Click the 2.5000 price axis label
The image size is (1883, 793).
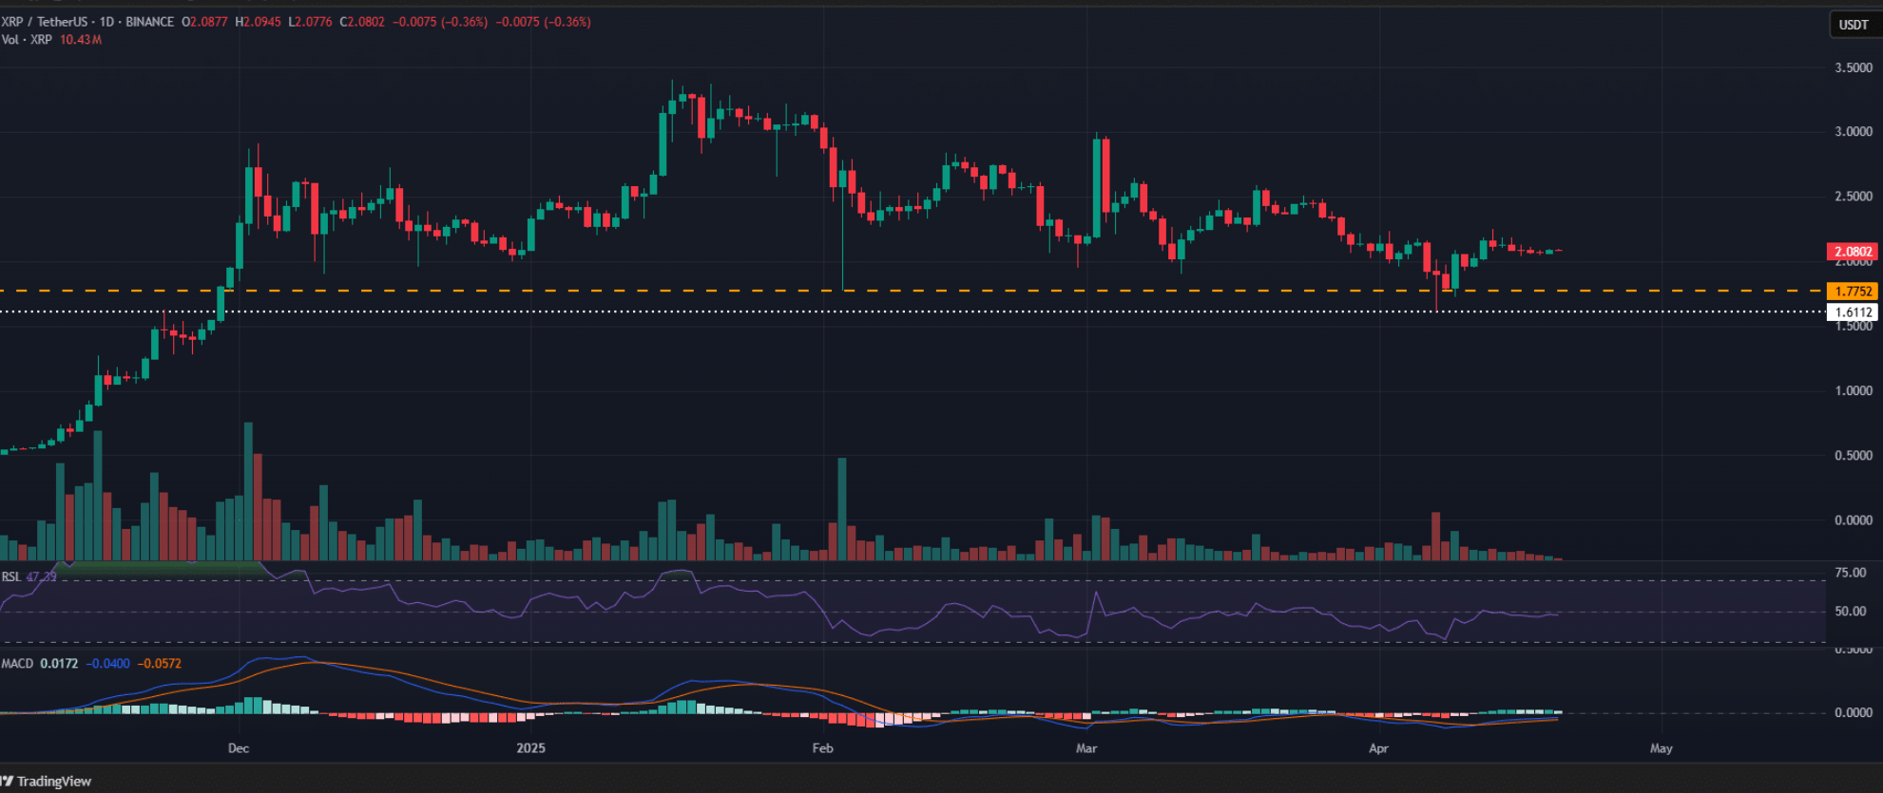[x=1853, y=197]
